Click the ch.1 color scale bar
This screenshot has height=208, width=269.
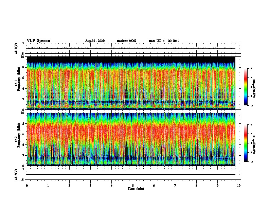(x=246, y=87)
